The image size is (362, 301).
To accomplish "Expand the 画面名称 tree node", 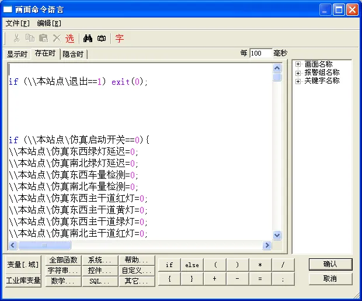I will point(298,64).
